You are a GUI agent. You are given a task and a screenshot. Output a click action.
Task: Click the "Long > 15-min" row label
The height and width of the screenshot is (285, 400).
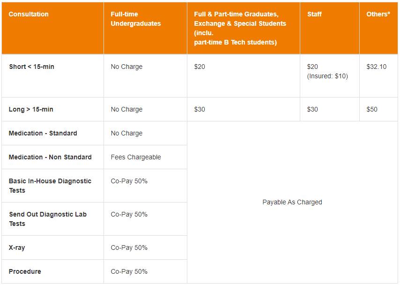click(x=31, y=109)
